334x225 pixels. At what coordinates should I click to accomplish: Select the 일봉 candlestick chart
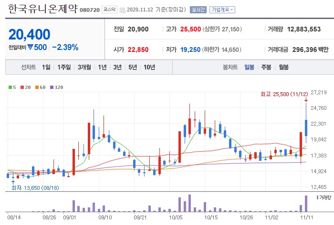pos(249,67)
